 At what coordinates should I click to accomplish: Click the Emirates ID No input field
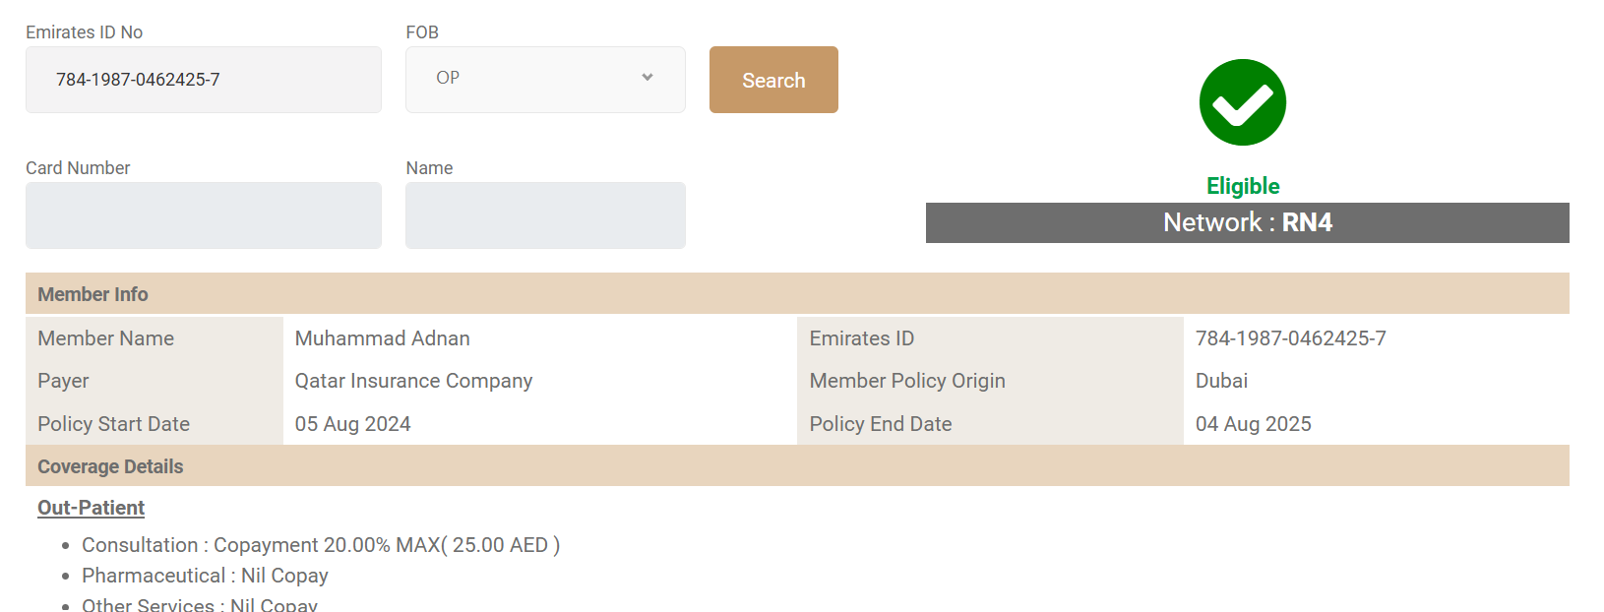[203, 80]
